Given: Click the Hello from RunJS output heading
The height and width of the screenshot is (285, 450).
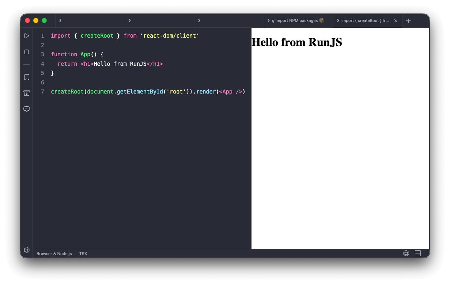Looking at the screenshot, I should coord(297,42).
